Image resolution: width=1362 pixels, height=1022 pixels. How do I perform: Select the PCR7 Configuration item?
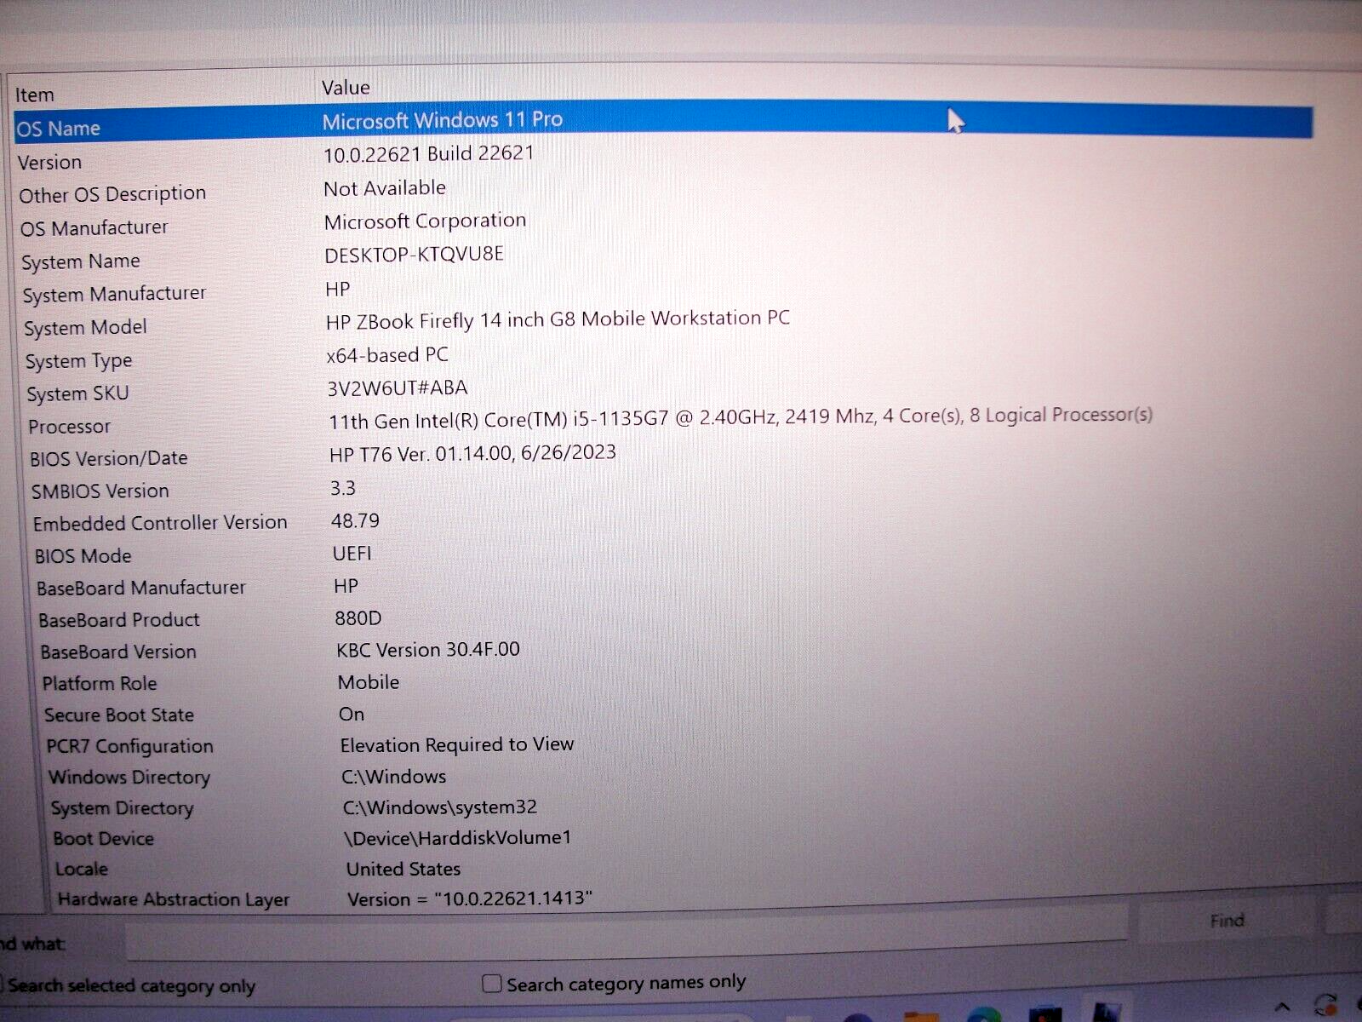pyautogui.click(x=129, y=747)
